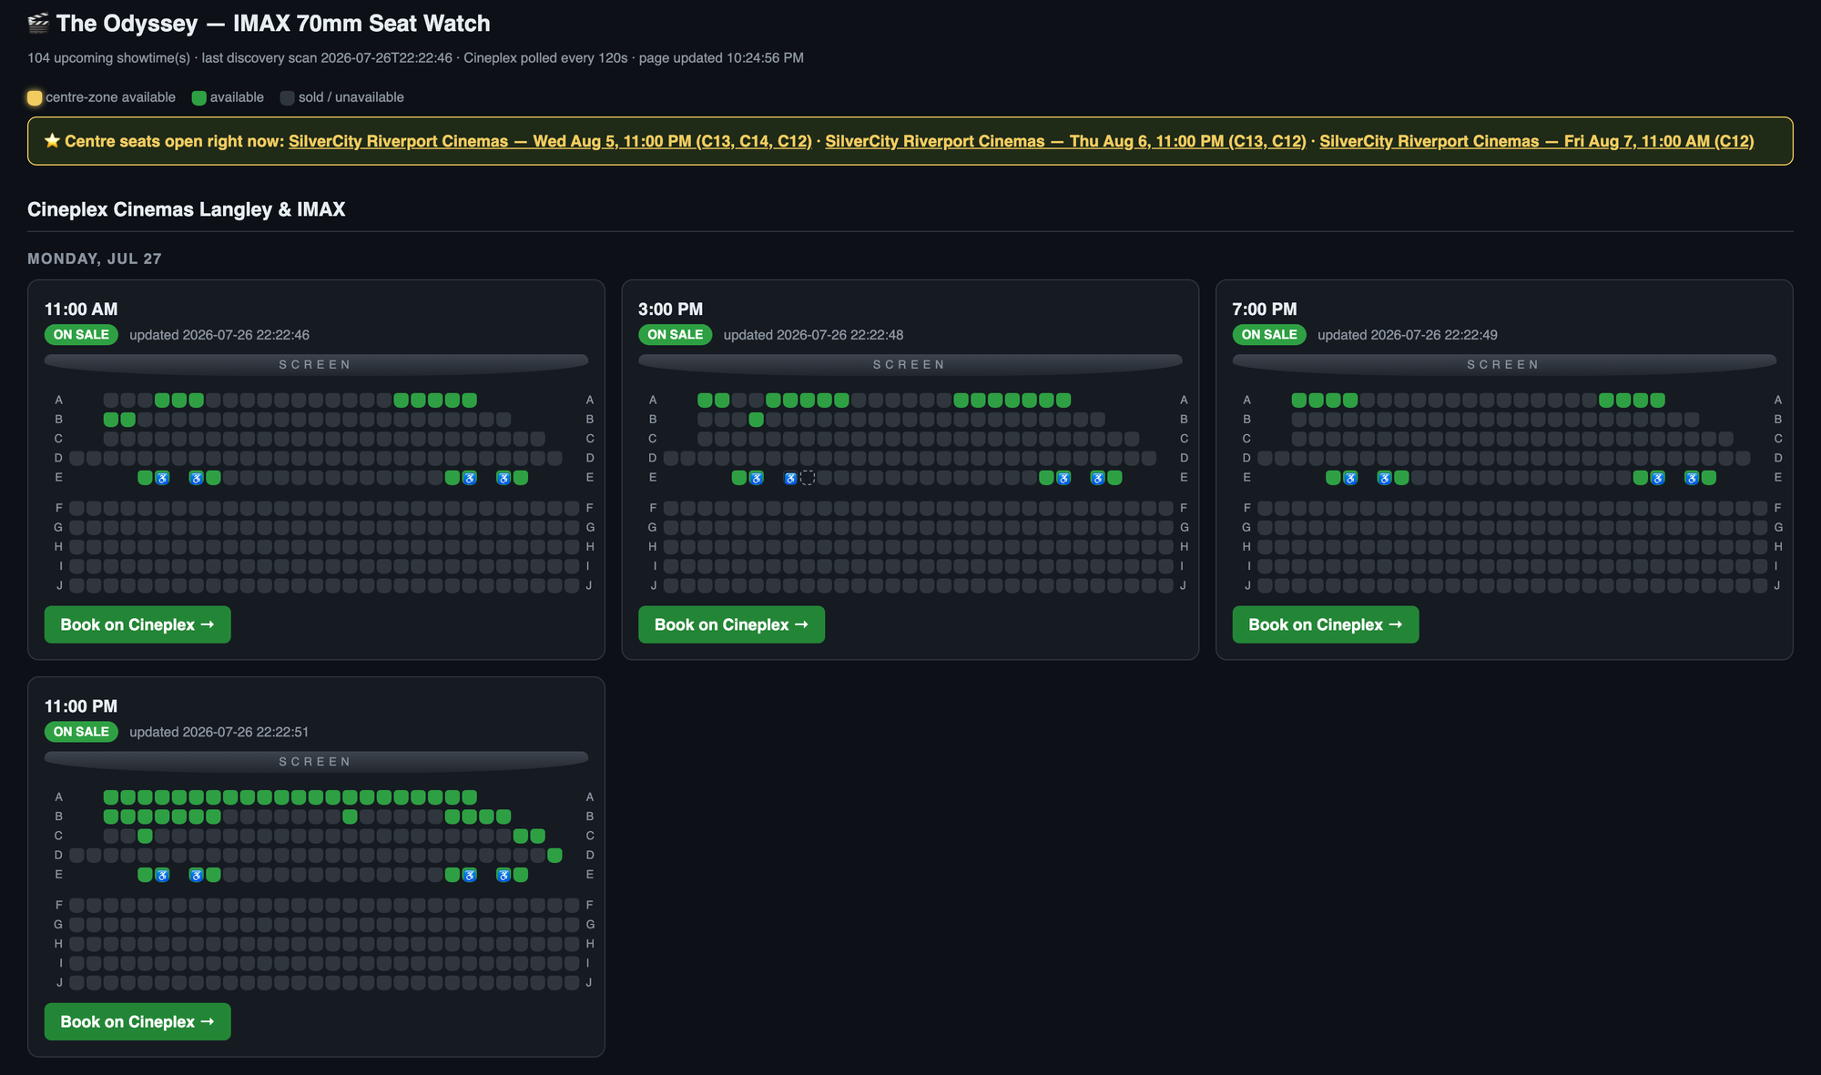Screen dimensions: 1821x1075
Task: Select rightmost wheelchair seat in 7:00 PM row E
Action: 1692,478
